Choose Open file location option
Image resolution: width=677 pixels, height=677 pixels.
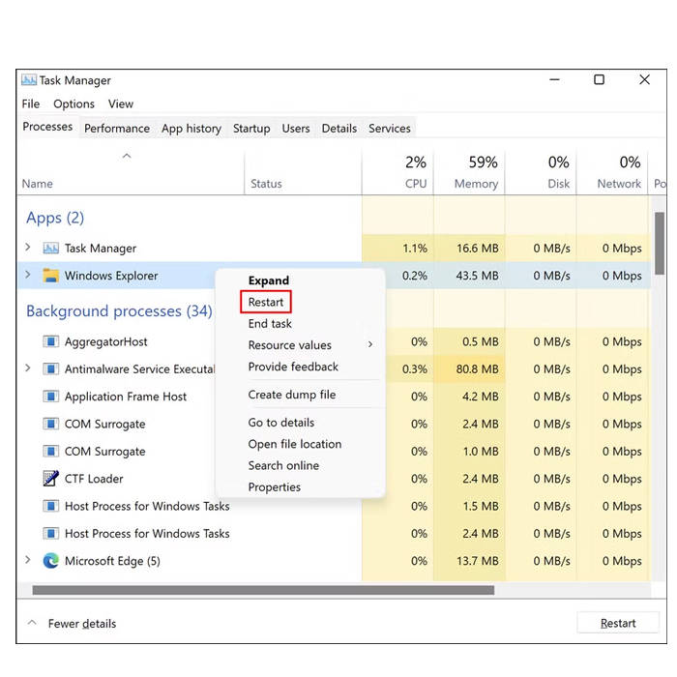[295, 444]
